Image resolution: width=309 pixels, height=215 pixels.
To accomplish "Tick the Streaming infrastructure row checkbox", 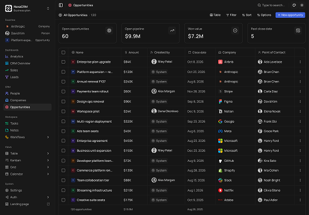I will point(63,190).
